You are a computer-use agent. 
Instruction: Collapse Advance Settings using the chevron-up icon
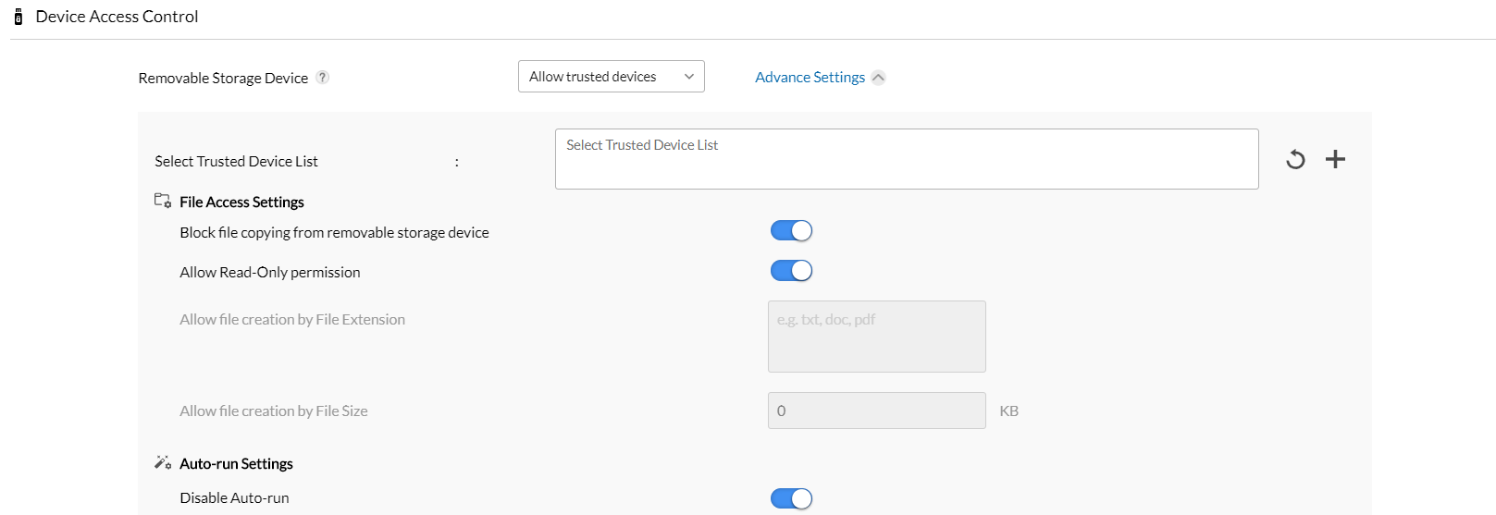(878, 78)
